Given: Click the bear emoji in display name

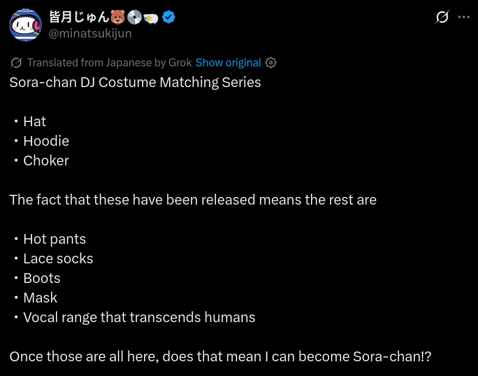Looking at the screenshot, I should pos(117,17).
